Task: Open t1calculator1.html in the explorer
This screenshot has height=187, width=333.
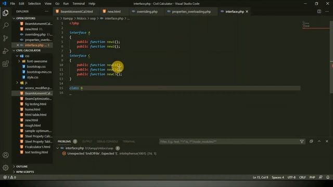Action: click(37, 146)
